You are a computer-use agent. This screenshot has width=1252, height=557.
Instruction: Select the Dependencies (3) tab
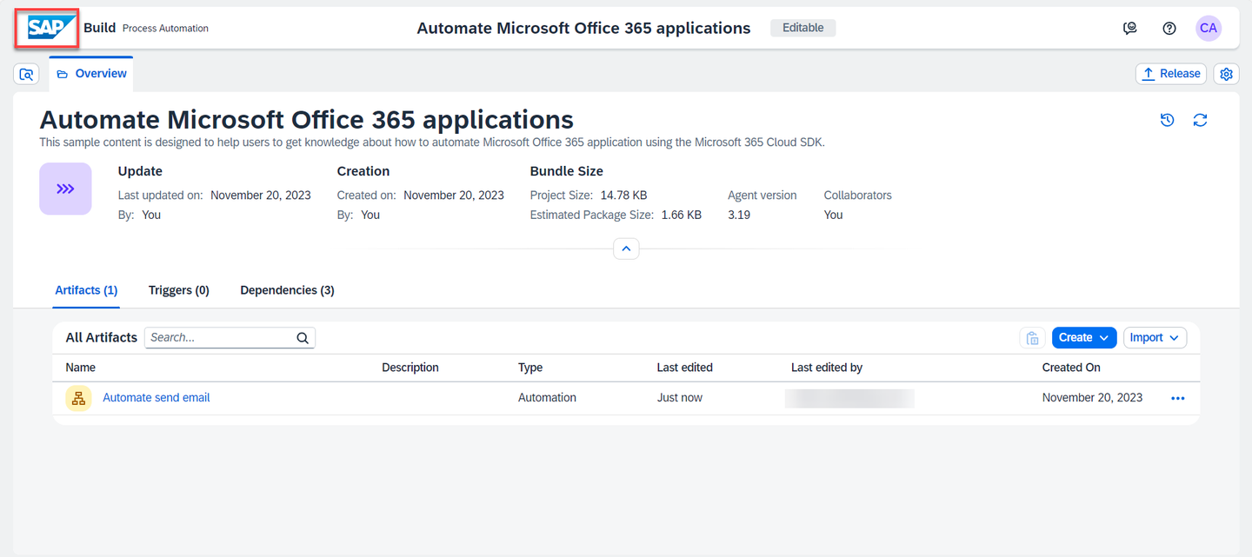tap(287, 290)
